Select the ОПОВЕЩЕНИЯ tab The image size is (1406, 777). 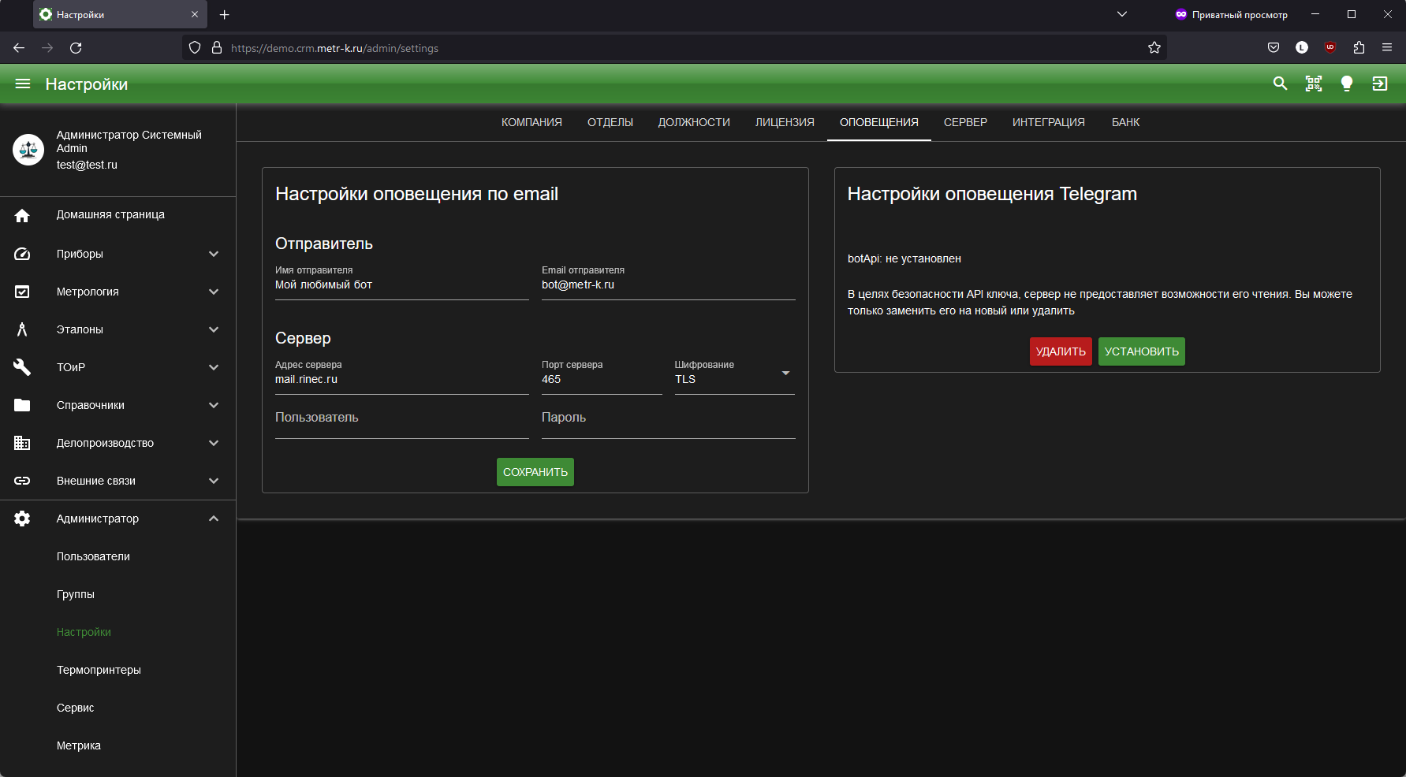pyautogui.click(x=879, y=122)
